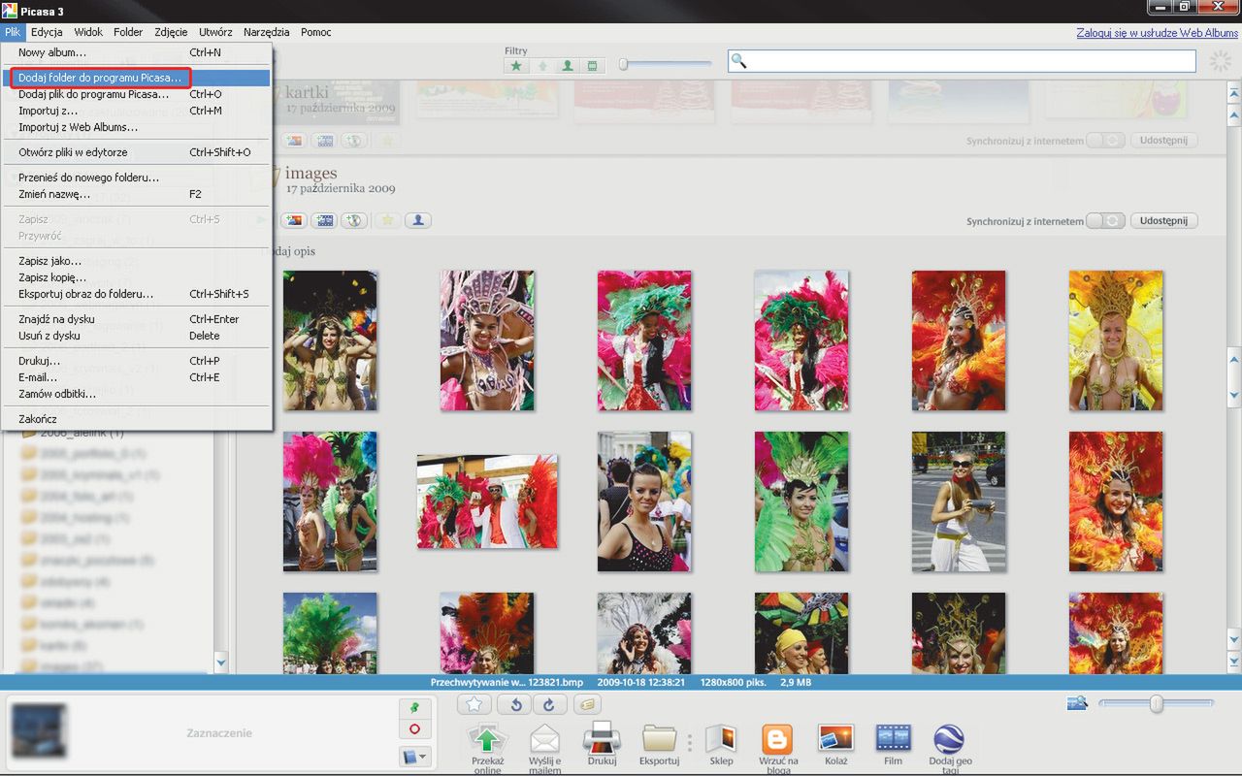Select Dodaj folder do programu Picasa
Viewport: 1242px width, 776px height.
(x=137, y=78)
